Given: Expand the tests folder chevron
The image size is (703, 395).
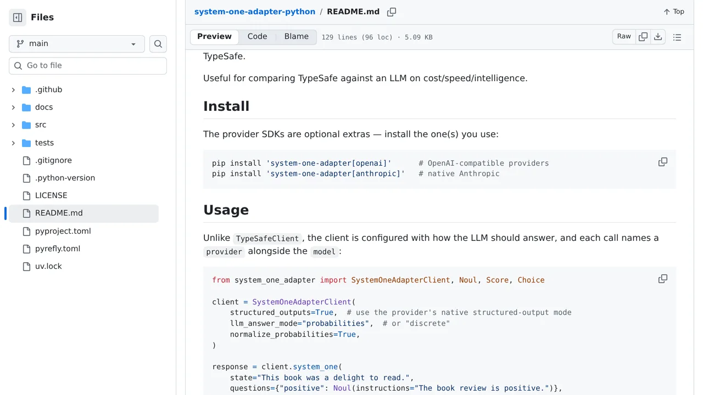Looking at the screenshot, I should click(x=13, y=143).
